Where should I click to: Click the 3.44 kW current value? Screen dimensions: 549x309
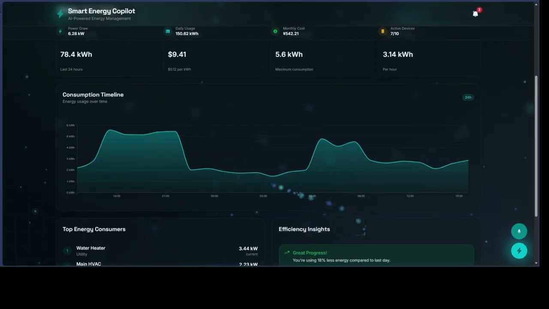coord(248,248)
